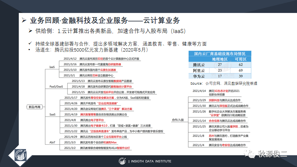
Task: Click the 2021/4/14 5G生态计划 entry
Action: (x=216, y=93)
